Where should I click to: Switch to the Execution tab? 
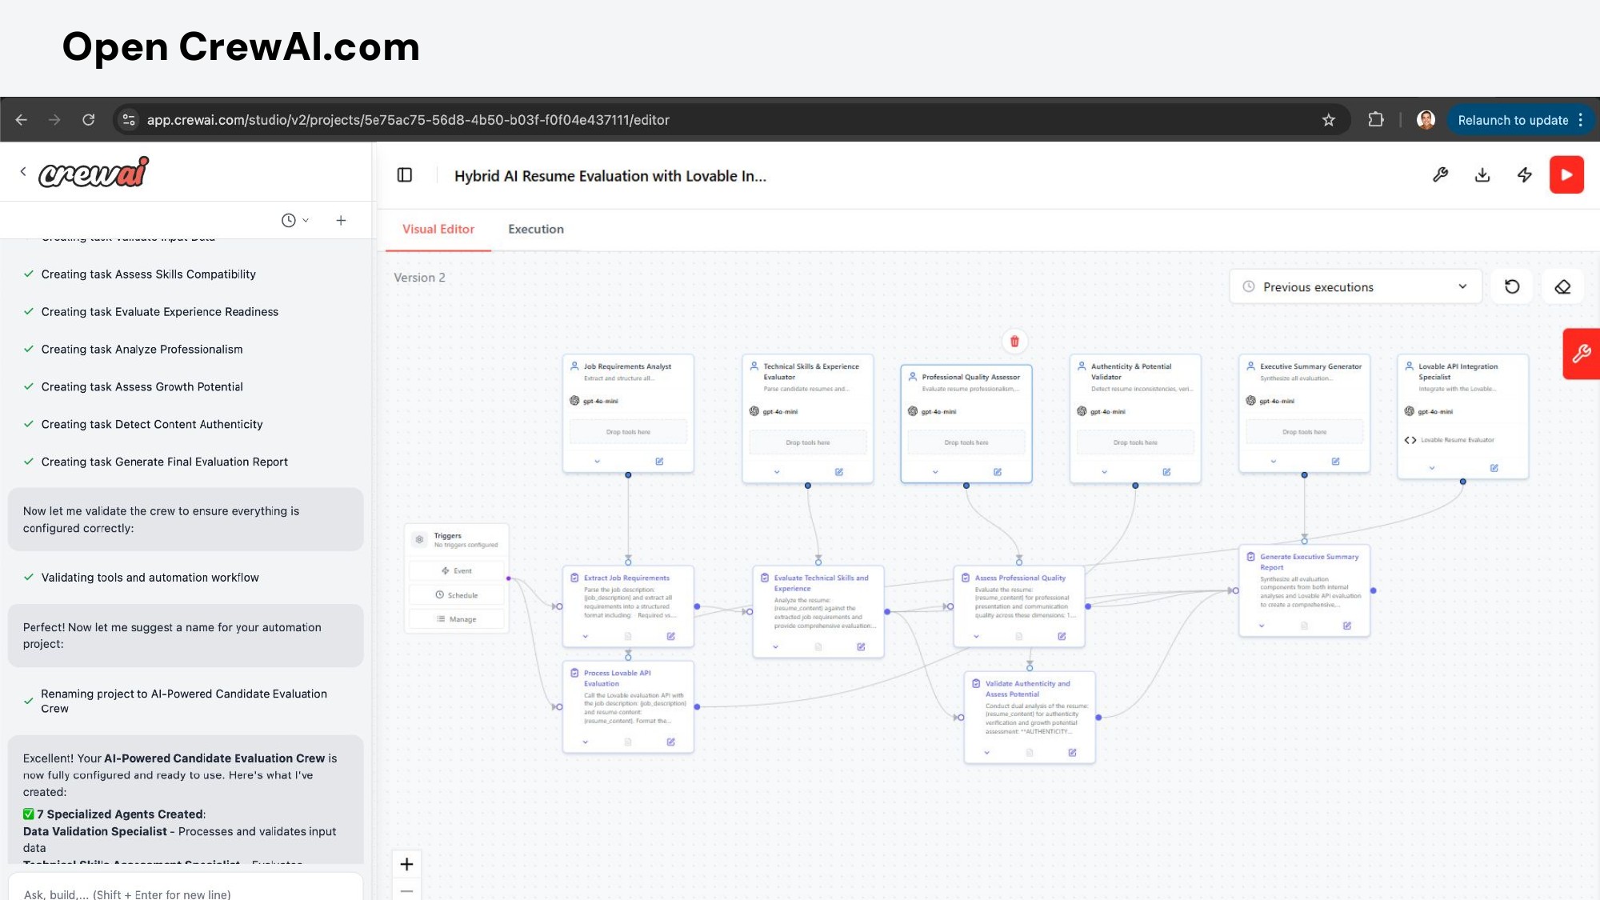[x=535, y=230]
